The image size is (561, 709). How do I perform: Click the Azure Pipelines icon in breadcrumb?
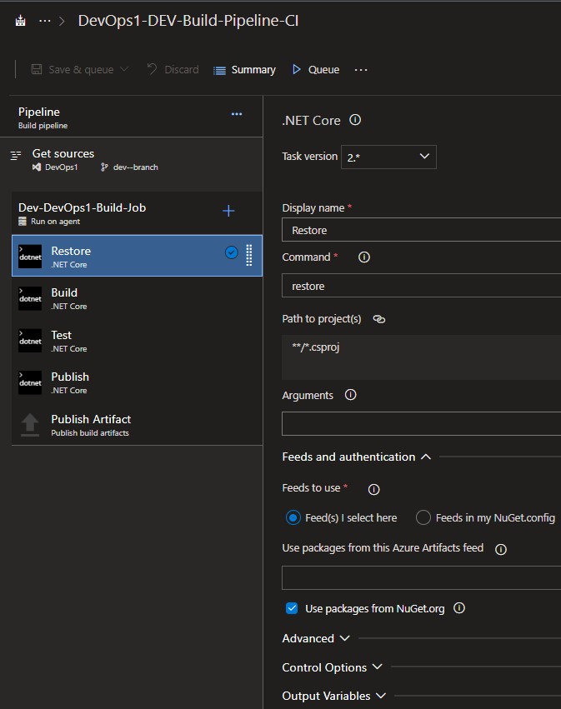(20, 21)
